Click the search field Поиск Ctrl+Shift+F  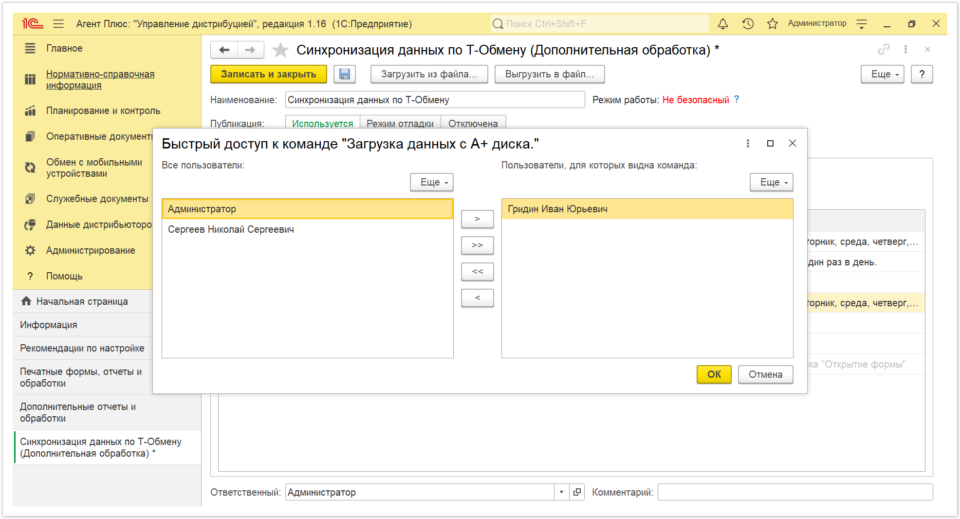tap(599, 24)
